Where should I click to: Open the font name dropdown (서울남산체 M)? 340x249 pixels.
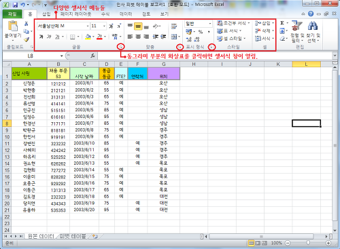coord(88,26)
